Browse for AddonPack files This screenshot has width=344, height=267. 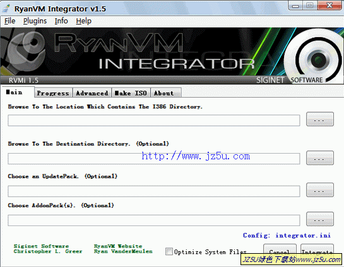coord(320,219)
